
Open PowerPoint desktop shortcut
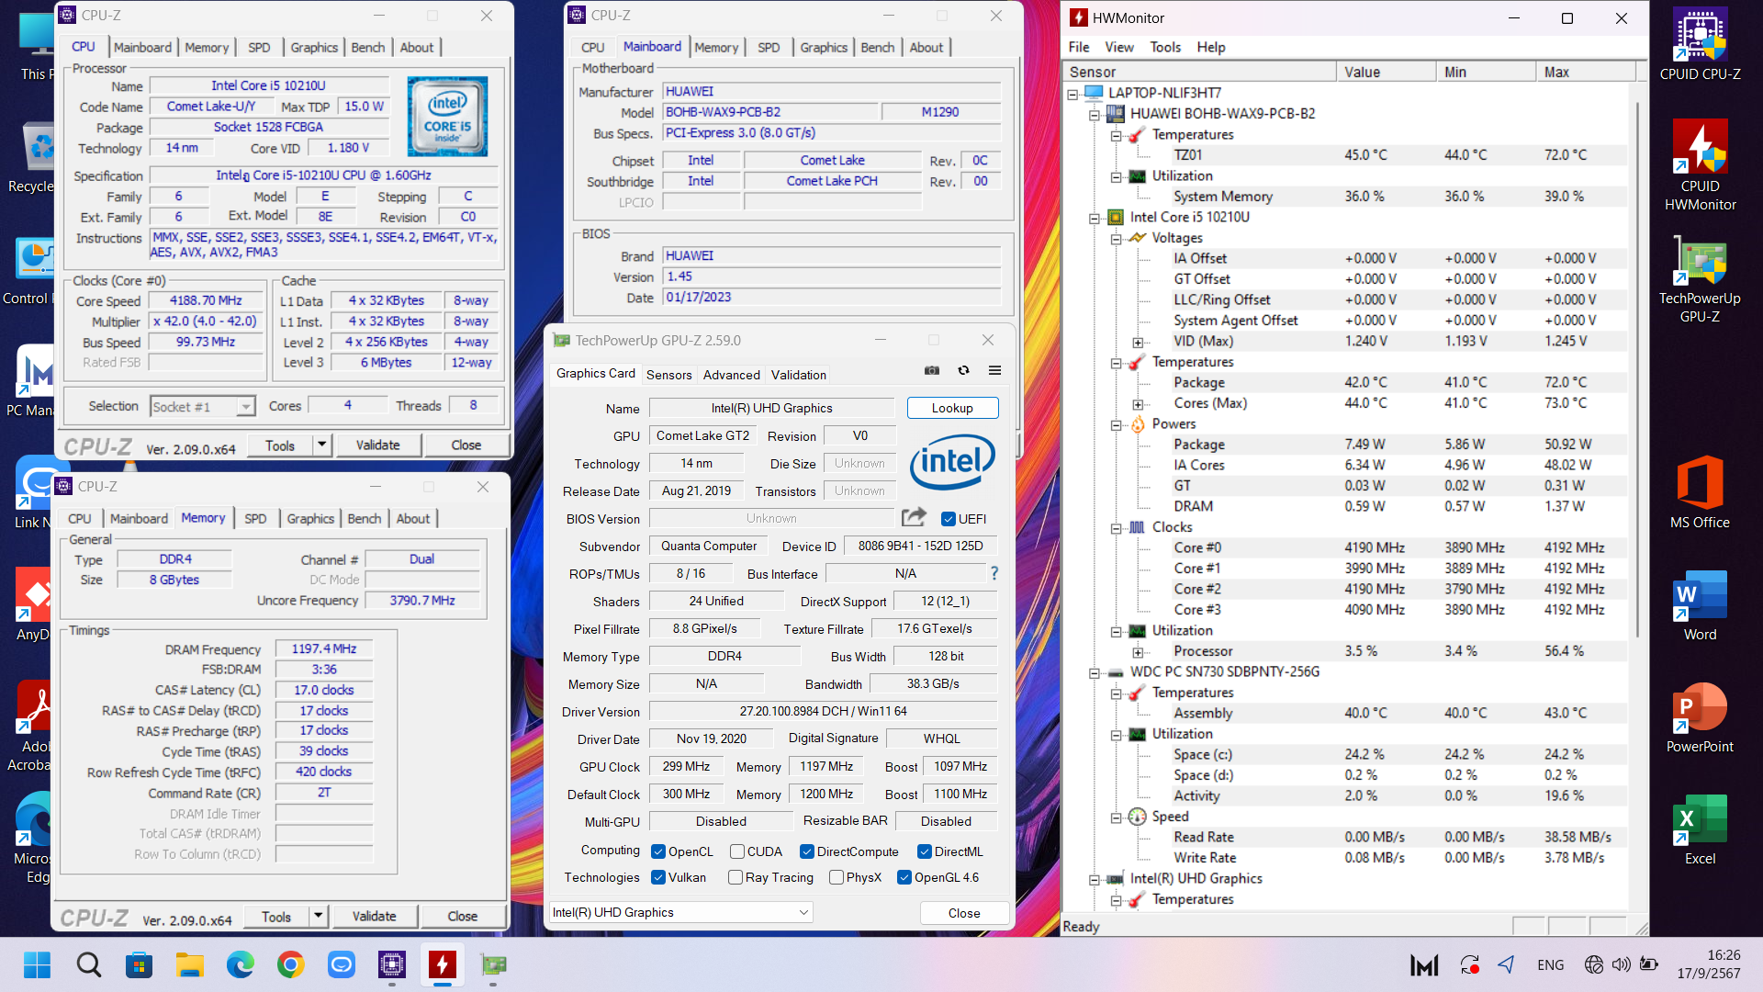[1700, 717]
